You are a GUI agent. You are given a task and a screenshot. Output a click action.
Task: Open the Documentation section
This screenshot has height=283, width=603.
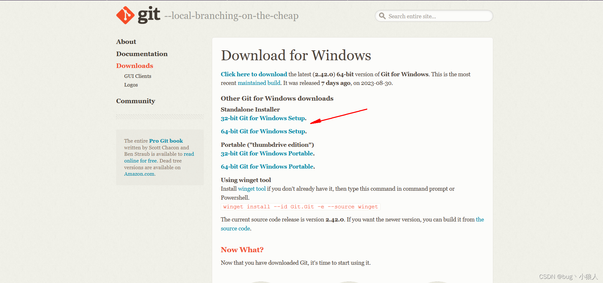[x=142, y=54]
